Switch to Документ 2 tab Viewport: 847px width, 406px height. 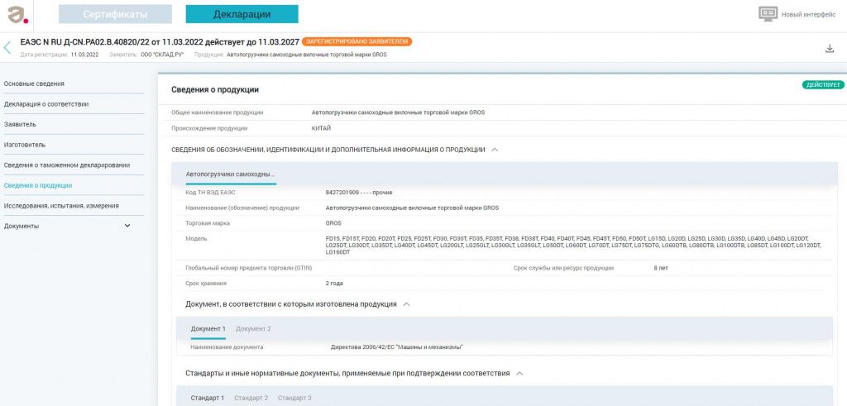(x=253, y=329)
